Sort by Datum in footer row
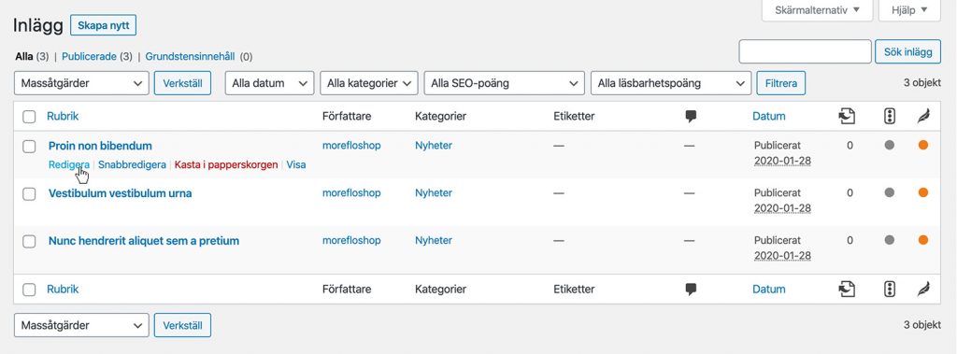The height and width of the screenshot is (354, 957). [769, 290]
